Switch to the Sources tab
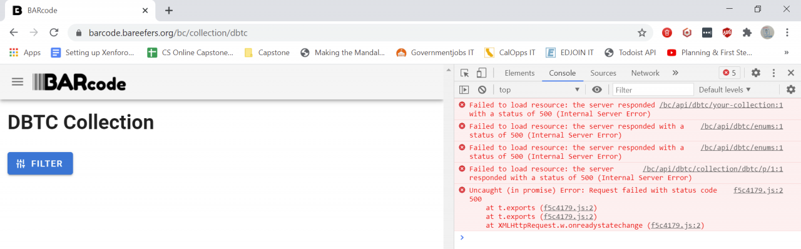The width and height of the screenshot is (801, 249). [x=603, y=73]
